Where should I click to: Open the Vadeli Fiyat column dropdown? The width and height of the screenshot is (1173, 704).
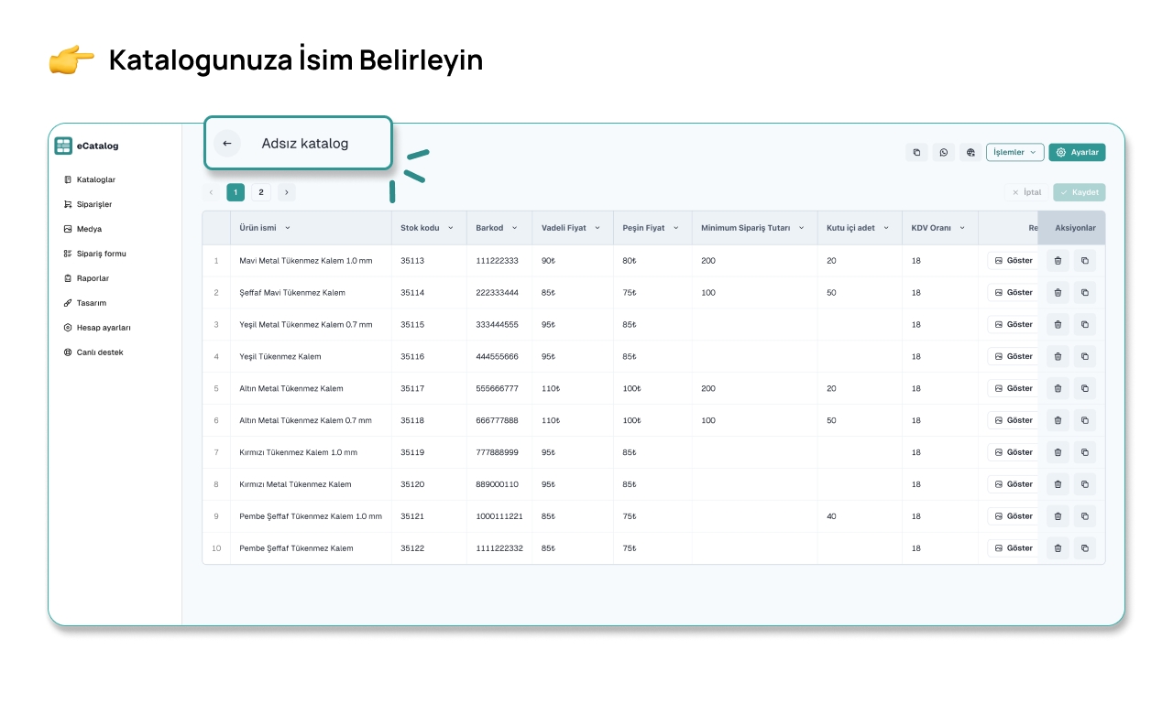(597, 228)
